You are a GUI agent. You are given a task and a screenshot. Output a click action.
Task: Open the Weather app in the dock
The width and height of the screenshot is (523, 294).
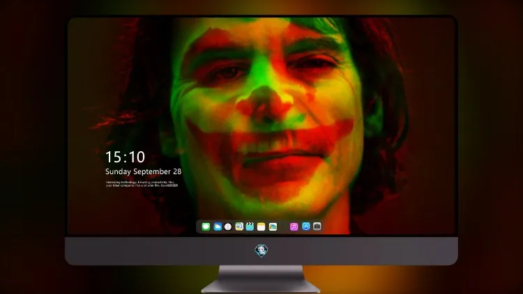point(218,226)
